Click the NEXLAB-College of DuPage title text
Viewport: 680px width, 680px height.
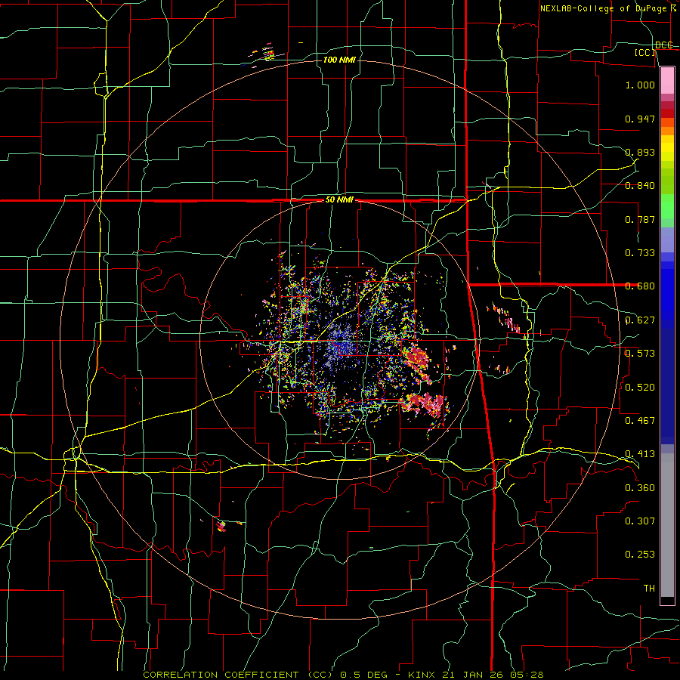tap(607, 8)
